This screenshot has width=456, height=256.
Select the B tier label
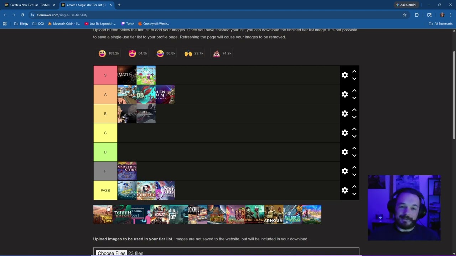pos(105,113)
